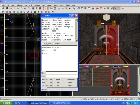Open the Windows start menu
Image resolution: width=140 pixels, height=105 pixels.
pos(6,103)
